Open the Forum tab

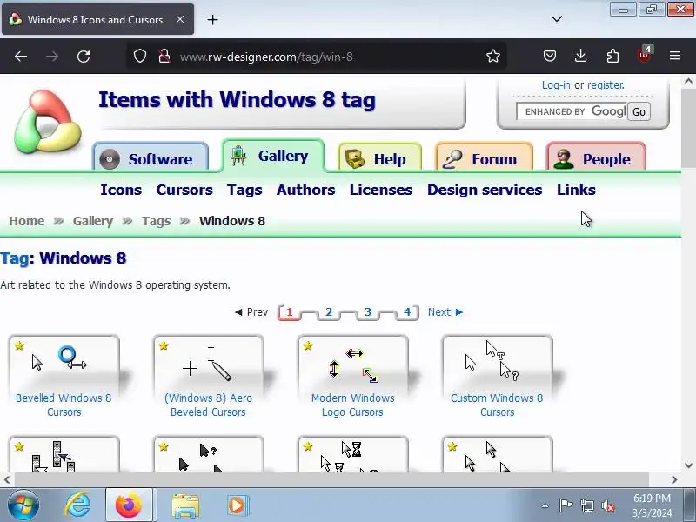pos(485,157)
